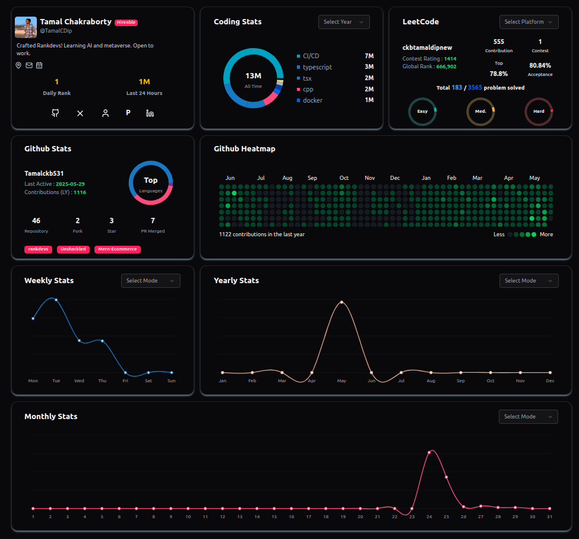579x539 pixels.
Task: Click the location pin icon
Action: click(18, 65)
